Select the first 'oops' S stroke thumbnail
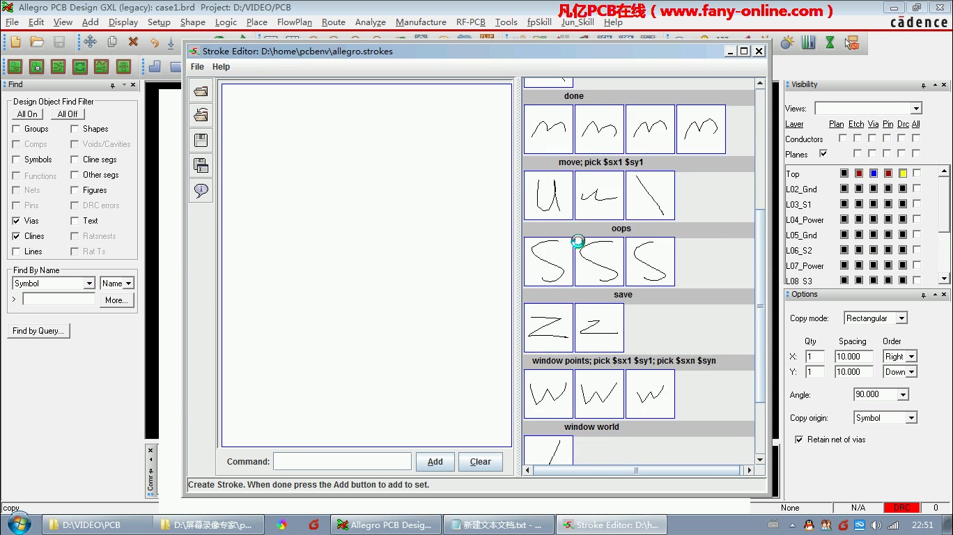This screenshot has width=953, height=535. (x=548, y=262)
